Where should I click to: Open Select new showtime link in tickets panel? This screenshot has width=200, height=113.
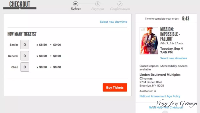pos(113,22)
